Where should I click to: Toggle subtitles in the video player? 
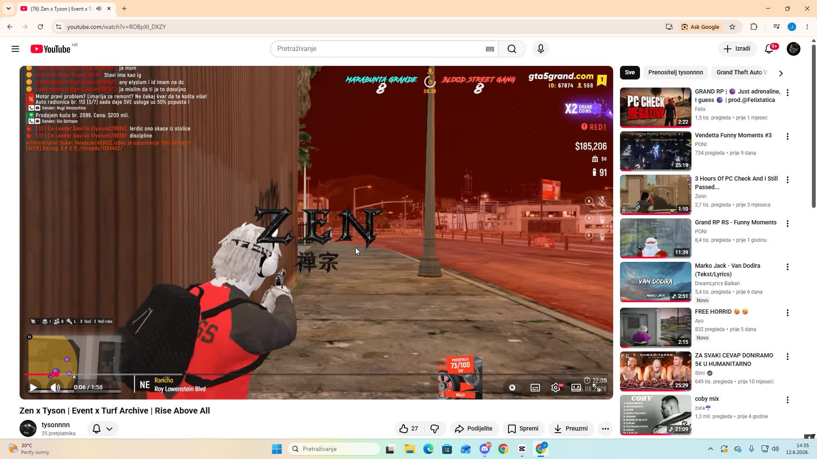[x=535, y=387]
